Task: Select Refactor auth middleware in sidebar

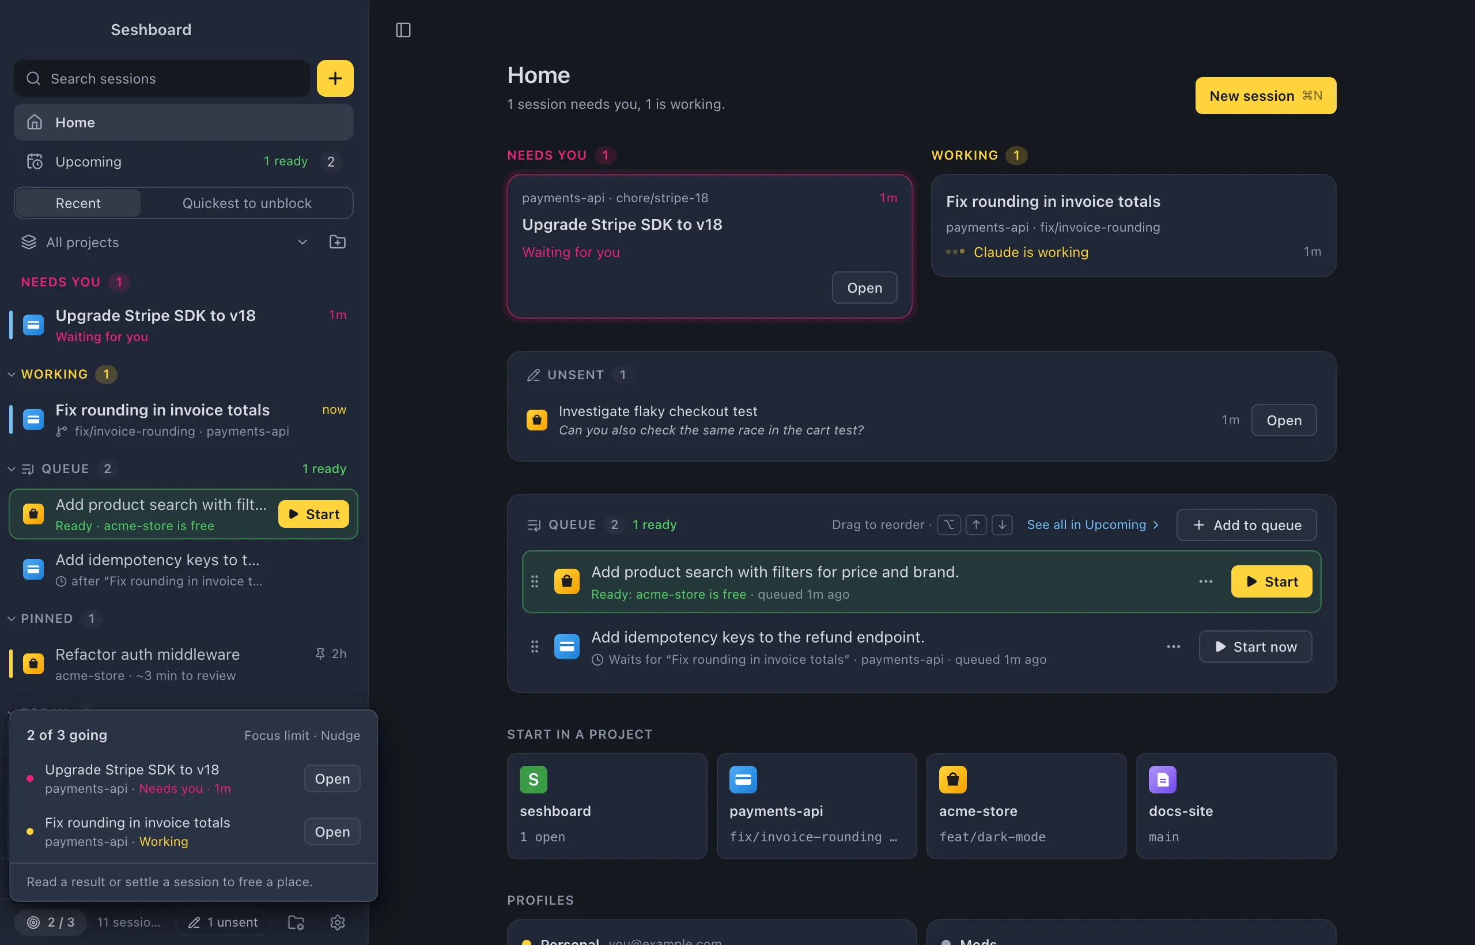Action: (183, 664)
